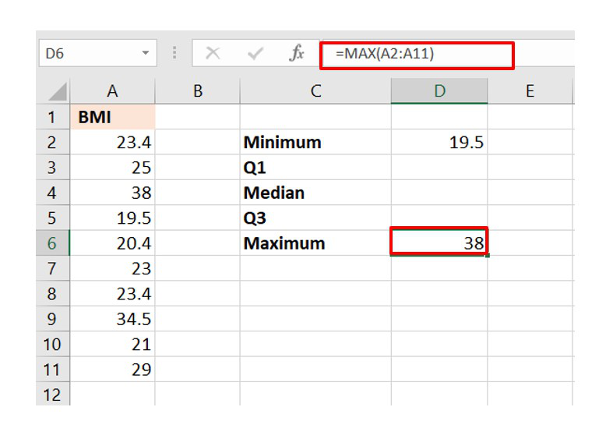The width and height of the screenshot is (613, 446).
Task: Select row 9 header
Action: coord(53,319)
